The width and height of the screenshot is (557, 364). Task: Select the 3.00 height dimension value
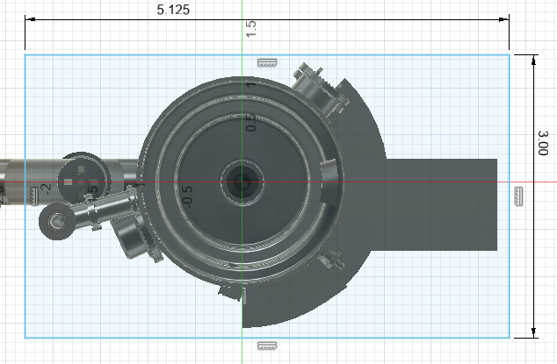pos(545,140)
